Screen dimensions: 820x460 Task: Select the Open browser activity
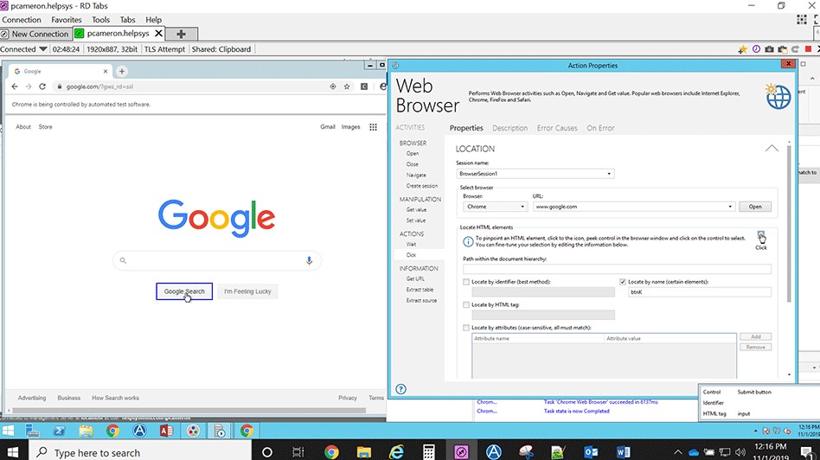click(413, 154)
